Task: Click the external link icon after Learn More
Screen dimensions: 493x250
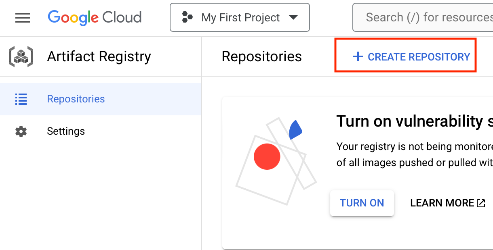Action: coord(481,203)
